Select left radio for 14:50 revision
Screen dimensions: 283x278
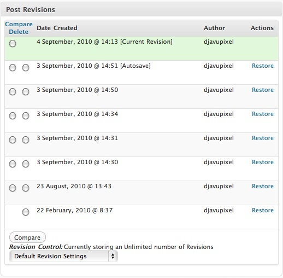coord(13,92)
